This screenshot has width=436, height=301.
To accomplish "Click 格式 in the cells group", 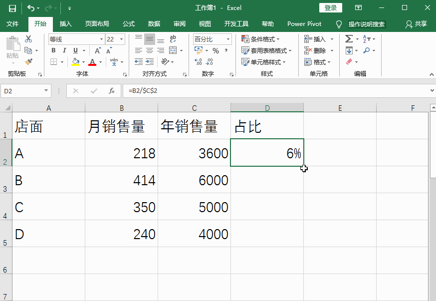I will tap(318, 62).
